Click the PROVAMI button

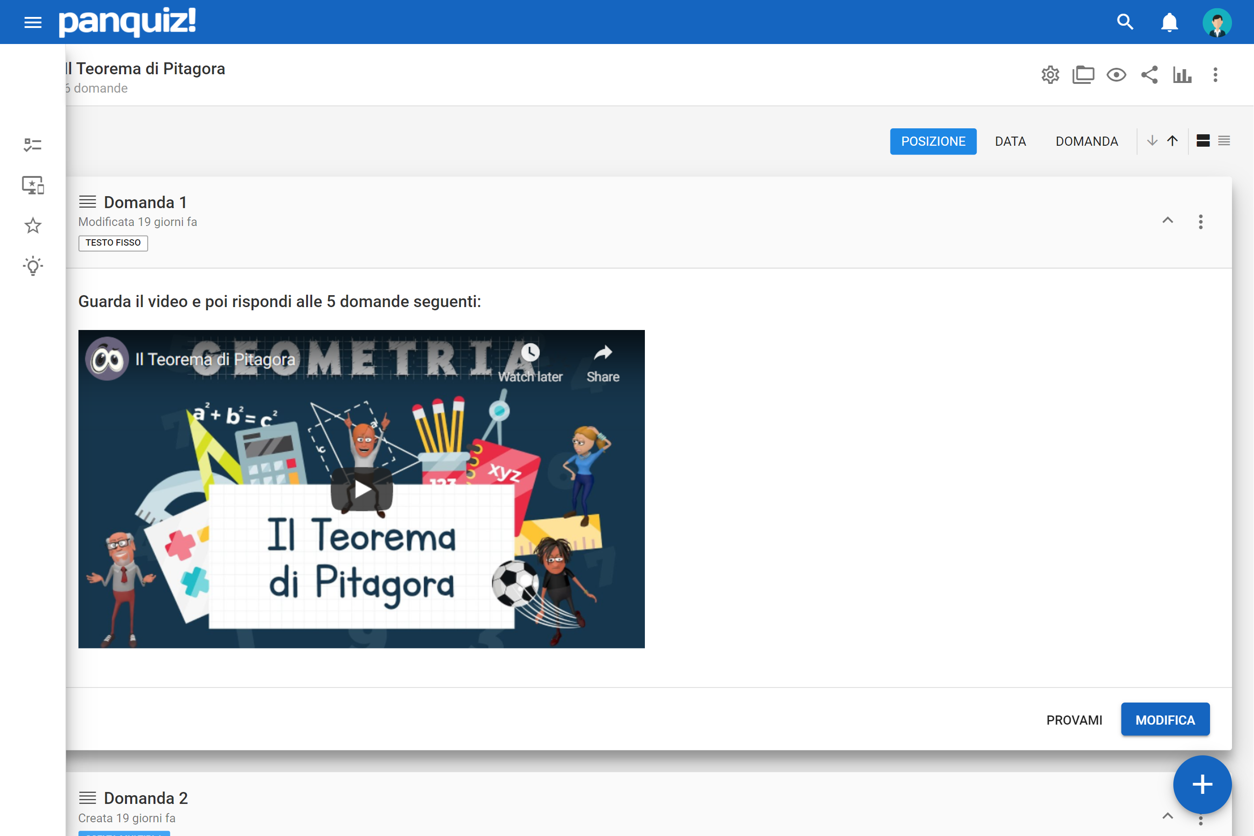pyautogui.click(x=1074, y=720)
